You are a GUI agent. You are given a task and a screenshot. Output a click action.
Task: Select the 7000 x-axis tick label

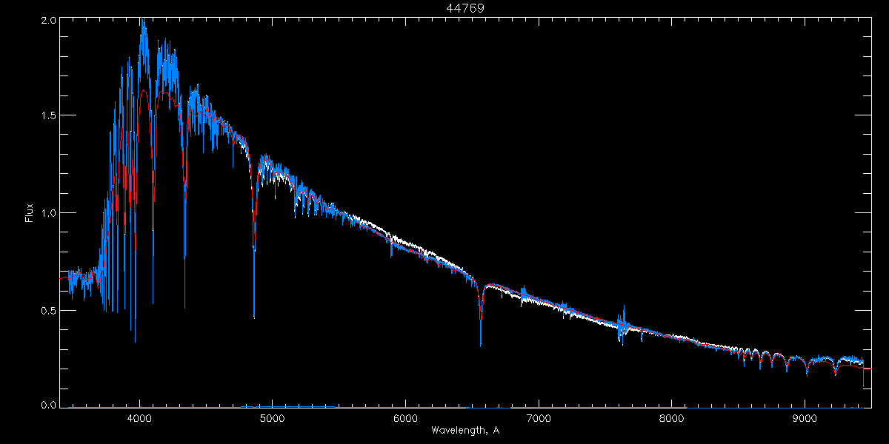point(538,418)
